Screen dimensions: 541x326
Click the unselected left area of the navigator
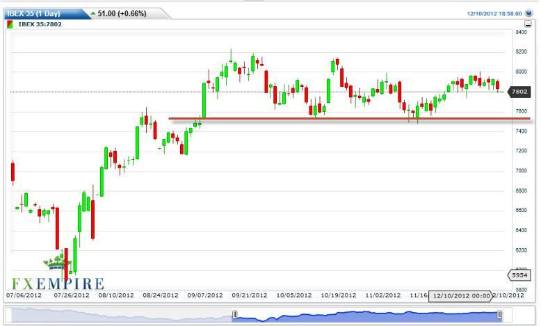[118, 315]
